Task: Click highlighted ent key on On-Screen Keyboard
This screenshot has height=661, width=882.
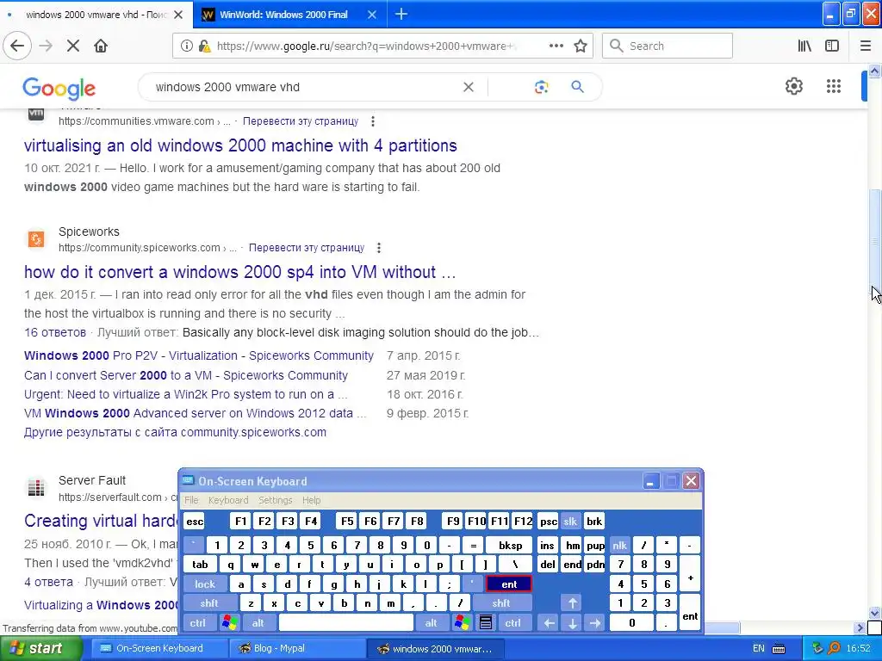Action: pyautogui.click(x=509, y=584)
